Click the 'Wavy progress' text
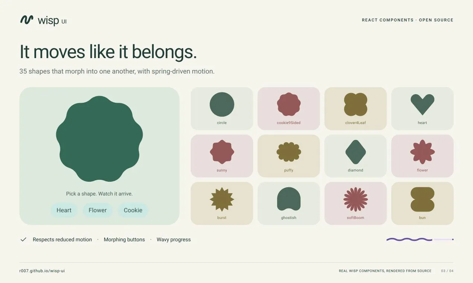The height and width of the screenshot is (283, 473). pos(174,239)
